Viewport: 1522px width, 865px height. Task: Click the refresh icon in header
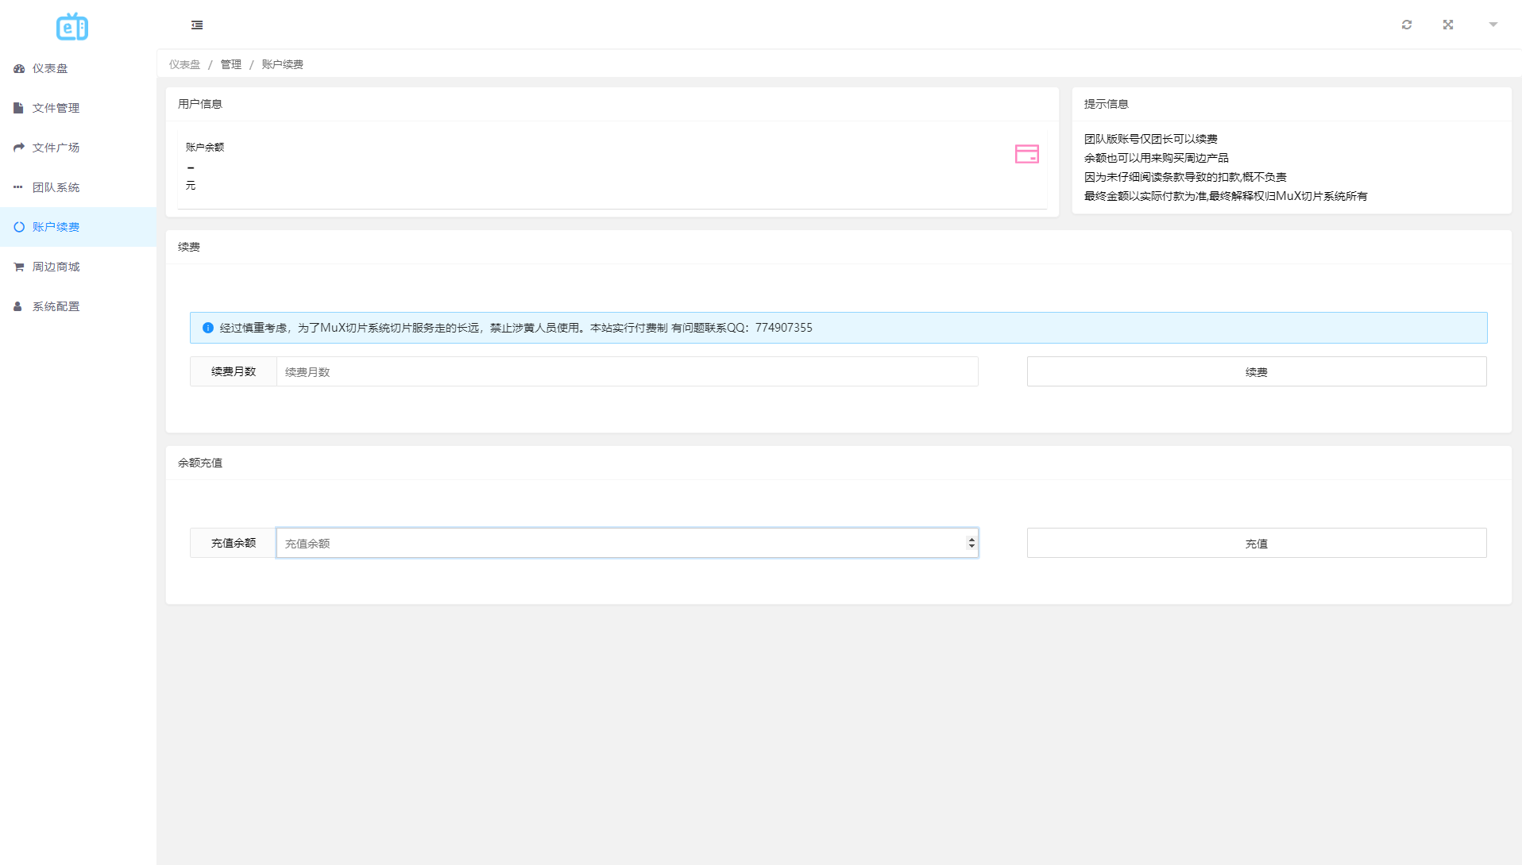tap(1407, 25)
